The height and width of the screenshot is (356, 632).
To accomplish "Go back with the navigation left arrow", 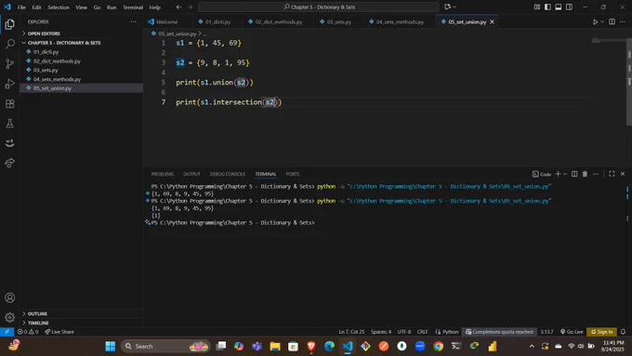I will tap(178, 7).
